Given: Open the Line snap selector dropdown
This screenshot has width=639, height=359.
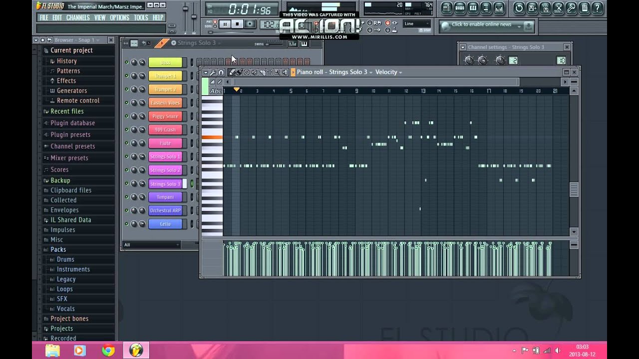Looking at the screenshot, I should click(x=417, y=23).
